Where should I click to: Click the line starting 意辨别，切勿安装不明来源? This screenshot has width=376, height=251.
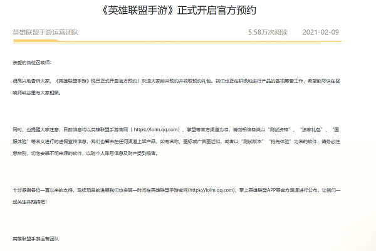coord(86,154)
